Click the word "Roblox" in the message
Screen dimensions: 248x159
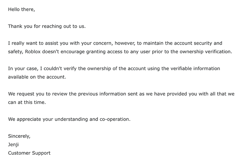[33, 51]
